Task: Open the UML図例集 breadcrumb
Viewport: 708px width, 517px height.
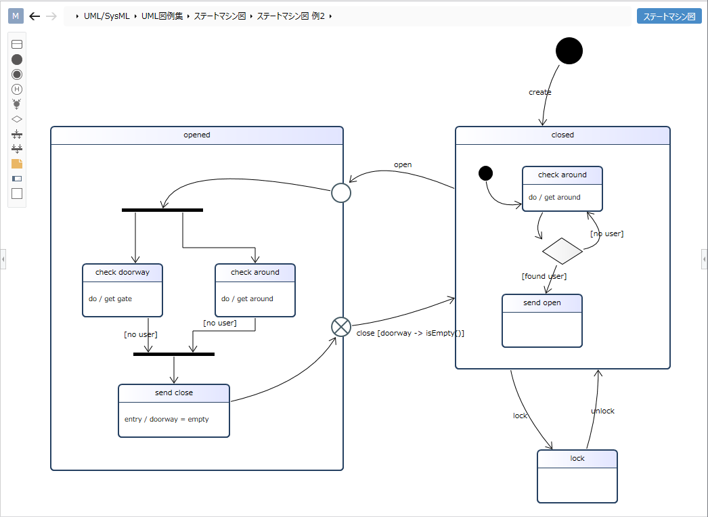Action: click(162, 16)
